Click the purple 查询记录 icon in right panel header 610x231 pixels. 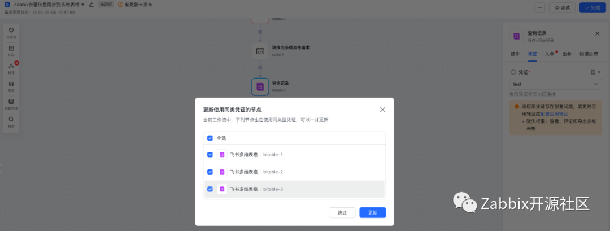pos(516,36)
